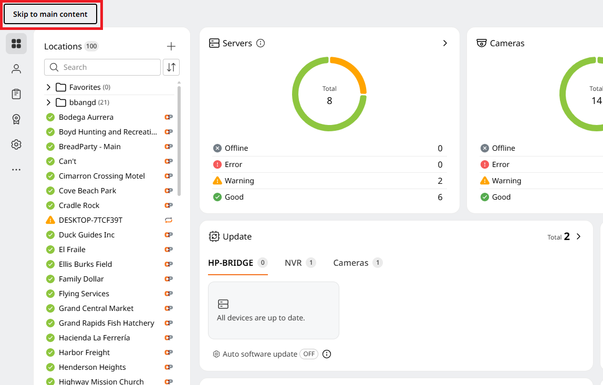Select the Hacienda La Ferrería location
Screen dimensions: 603x385
pyautogui.click(x=94, y=338)
